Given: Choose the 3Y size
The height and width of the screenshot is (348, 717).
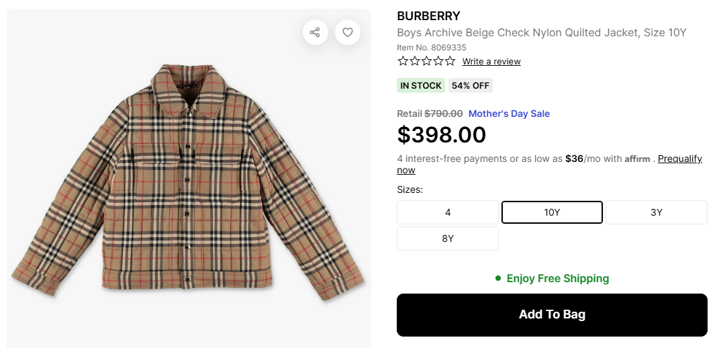Looking at the screenshot, I should (657, 212).
